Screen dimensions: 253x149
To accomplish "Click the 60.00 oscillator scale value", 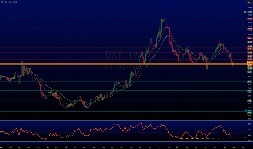I will (249, 129).
